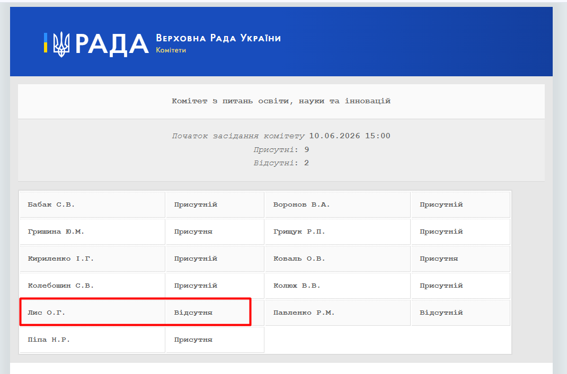This screenshot has width=567, height=374.
Task: Click the Відсутні: 2 count line
Action: click(281, 163)
